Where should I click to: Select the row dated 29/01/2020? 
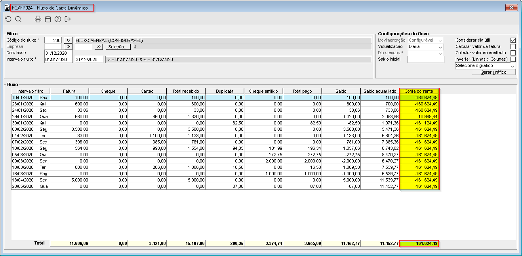point(225,117)
